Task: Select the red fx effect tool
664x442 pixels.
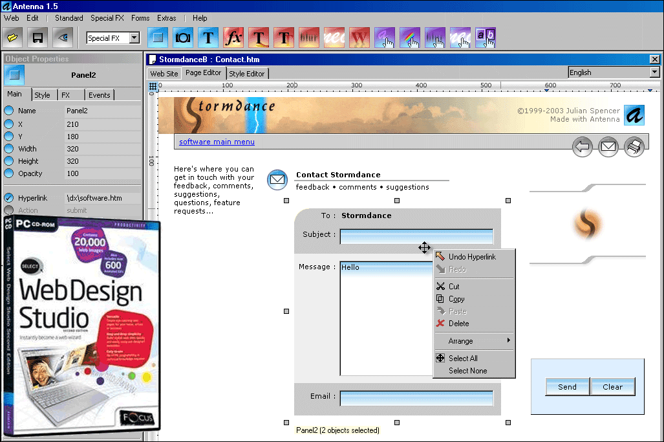Action: 233,38
